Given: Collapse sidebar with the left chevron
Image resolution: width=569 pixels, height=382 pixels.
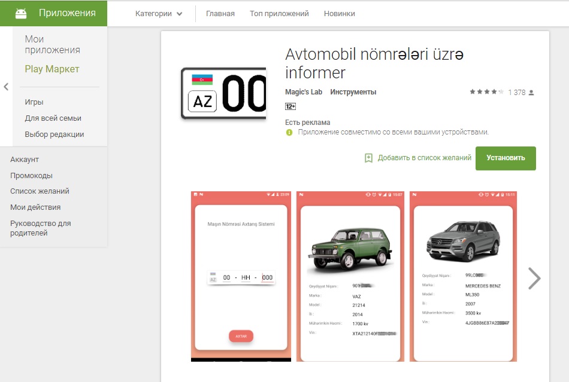Looking at the screenshot, I should 6,87.
